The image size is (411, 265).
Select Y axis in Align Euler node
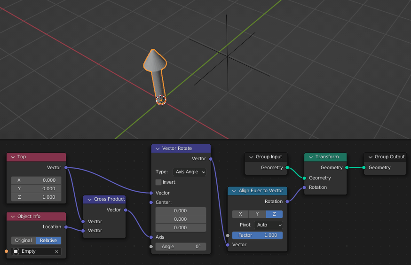tap(257, 214)
